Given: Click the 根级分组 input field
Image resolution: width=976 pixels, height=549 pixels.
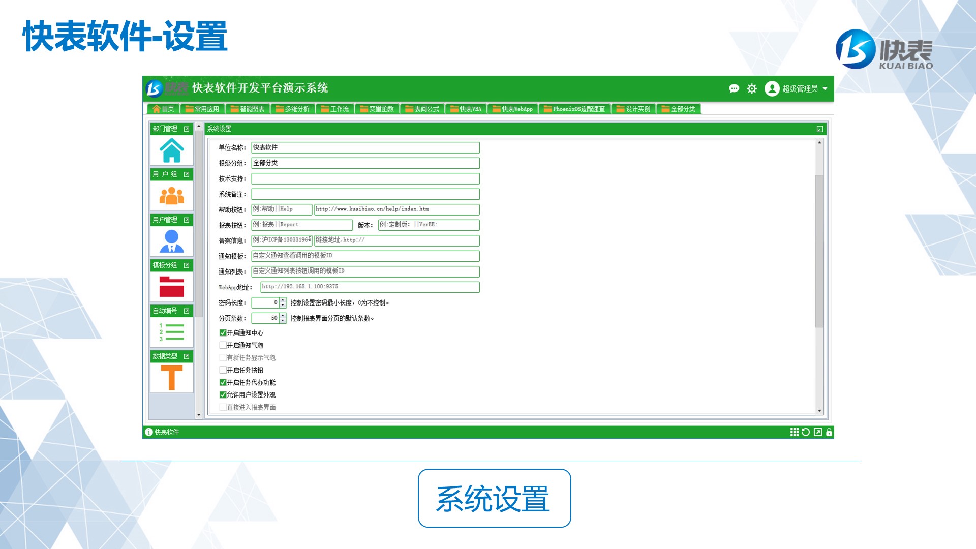Looking at the screenshot, I should click(x=365, y=163).
